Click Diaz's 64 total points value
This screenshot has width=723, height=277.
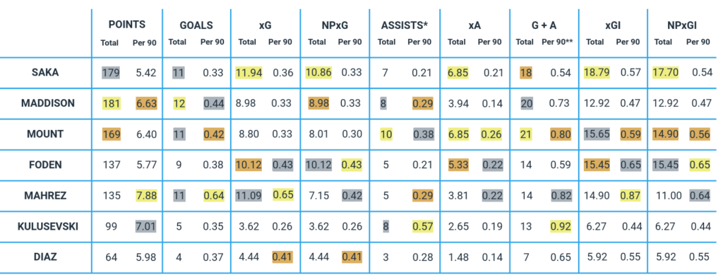[x=111, y=258]
